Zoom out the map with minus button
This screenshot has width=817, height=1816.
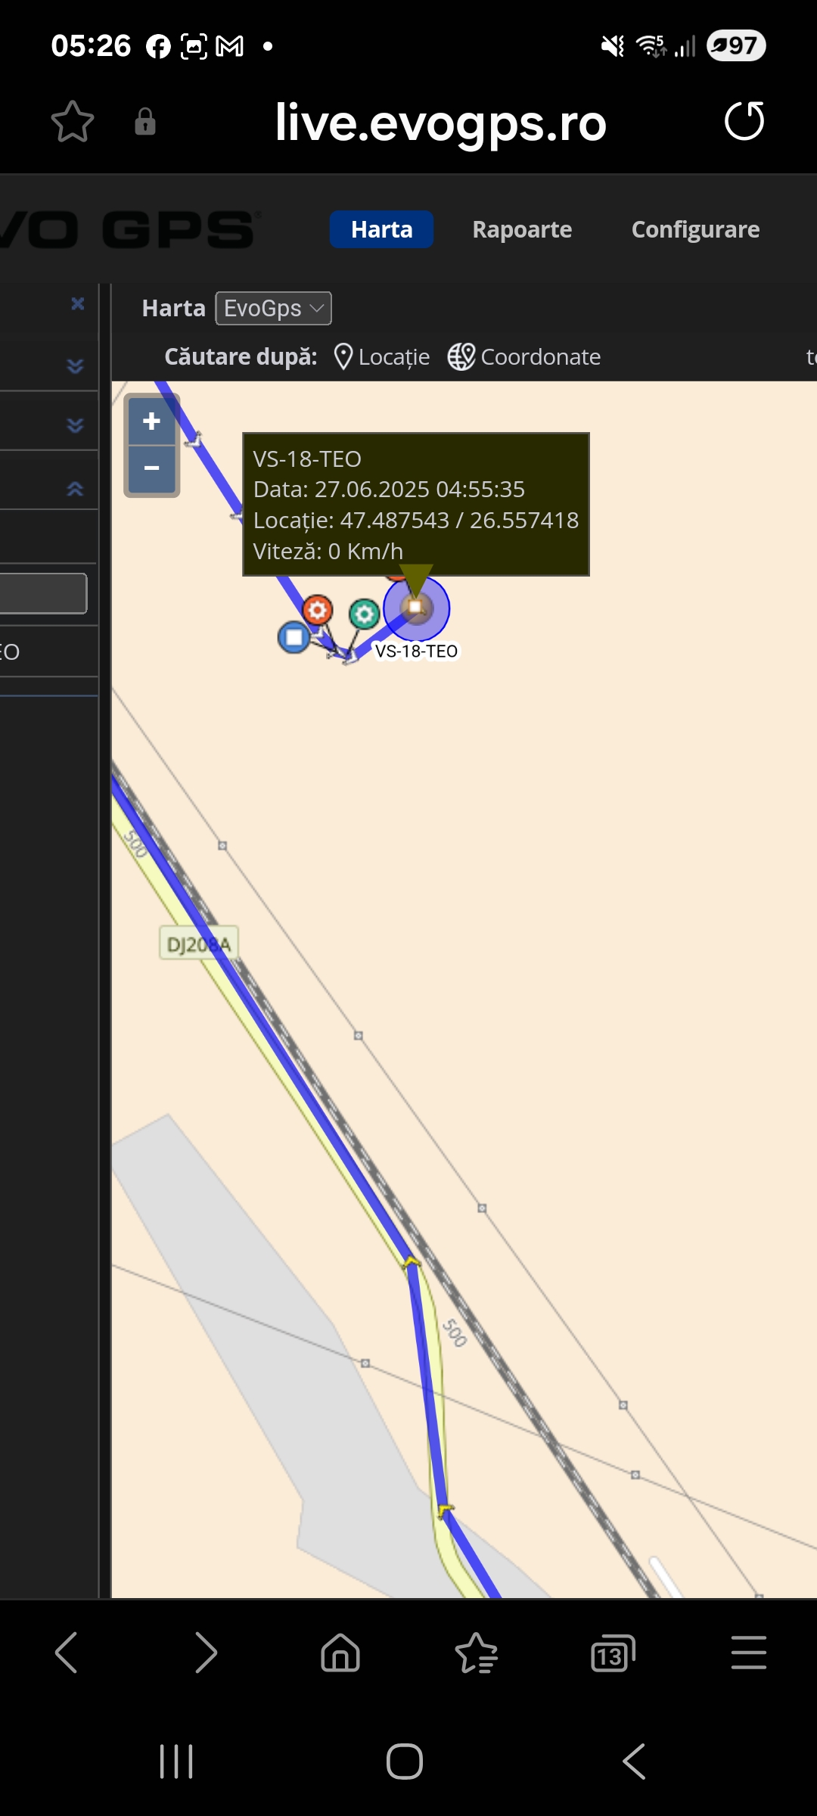(x=151, y=468)
